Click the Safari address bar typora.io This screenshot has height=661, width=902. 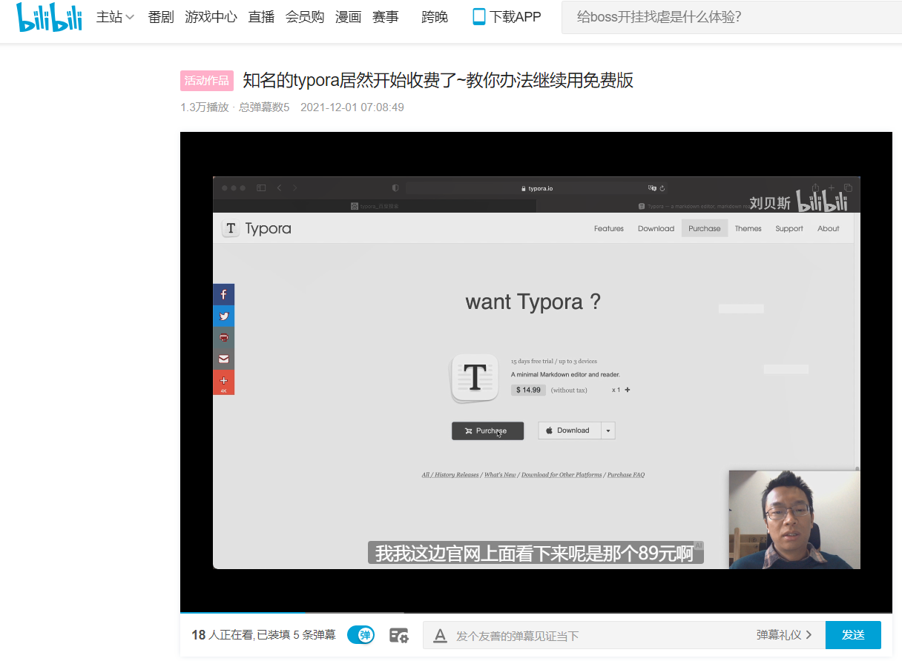tap(536, 188)
